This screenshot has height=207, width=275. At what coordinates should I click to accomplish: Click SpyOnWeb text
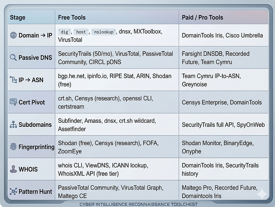tap(251, 125)
